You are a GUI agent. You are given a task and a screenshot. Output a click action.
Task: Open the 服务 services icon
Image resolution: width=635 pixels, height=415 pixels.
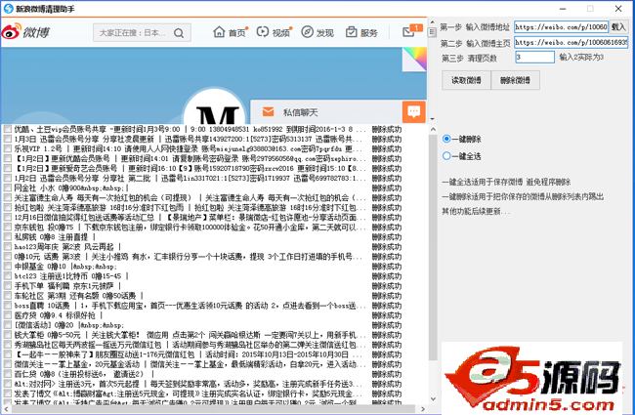click(351, 32)
